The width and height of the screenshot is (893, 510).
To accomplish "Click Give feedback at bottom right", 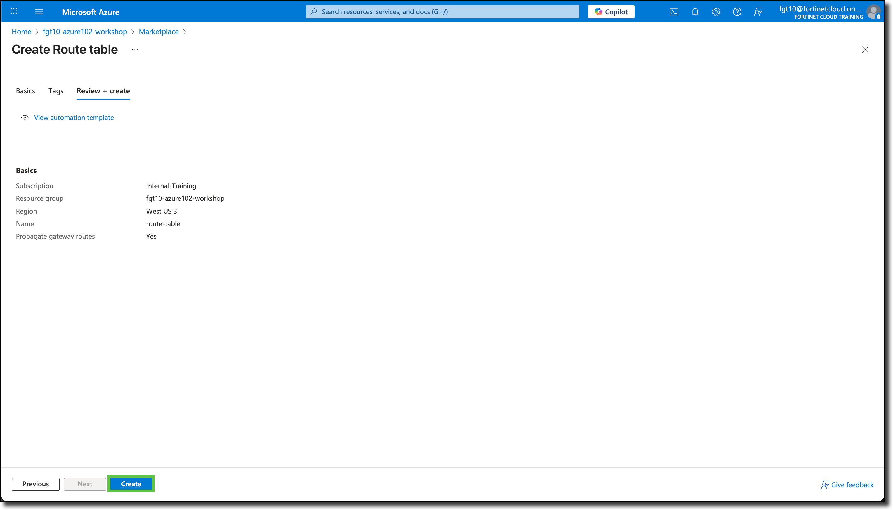I will tap(848, 484).
